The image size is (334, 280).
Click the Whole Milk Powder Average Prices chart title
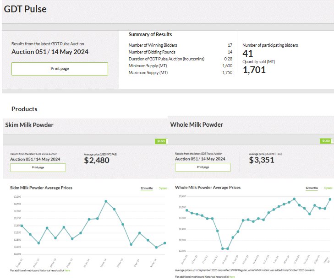click(x=208, y=188)
